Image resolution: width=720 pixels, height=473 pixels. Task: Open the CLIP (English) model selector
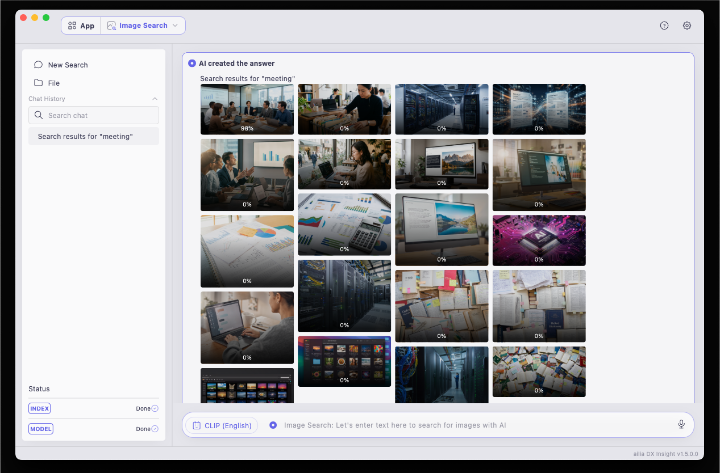(222, 425)
